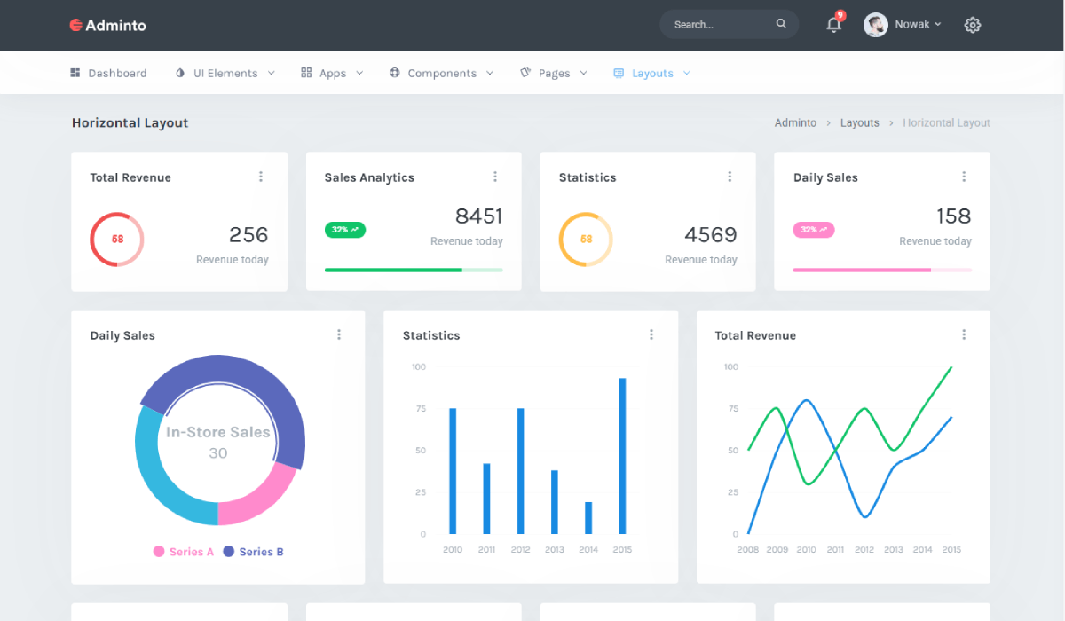This screenshot has height=621, width=1065.
Task: Click the green 32% badge
Action: (345, 230)
